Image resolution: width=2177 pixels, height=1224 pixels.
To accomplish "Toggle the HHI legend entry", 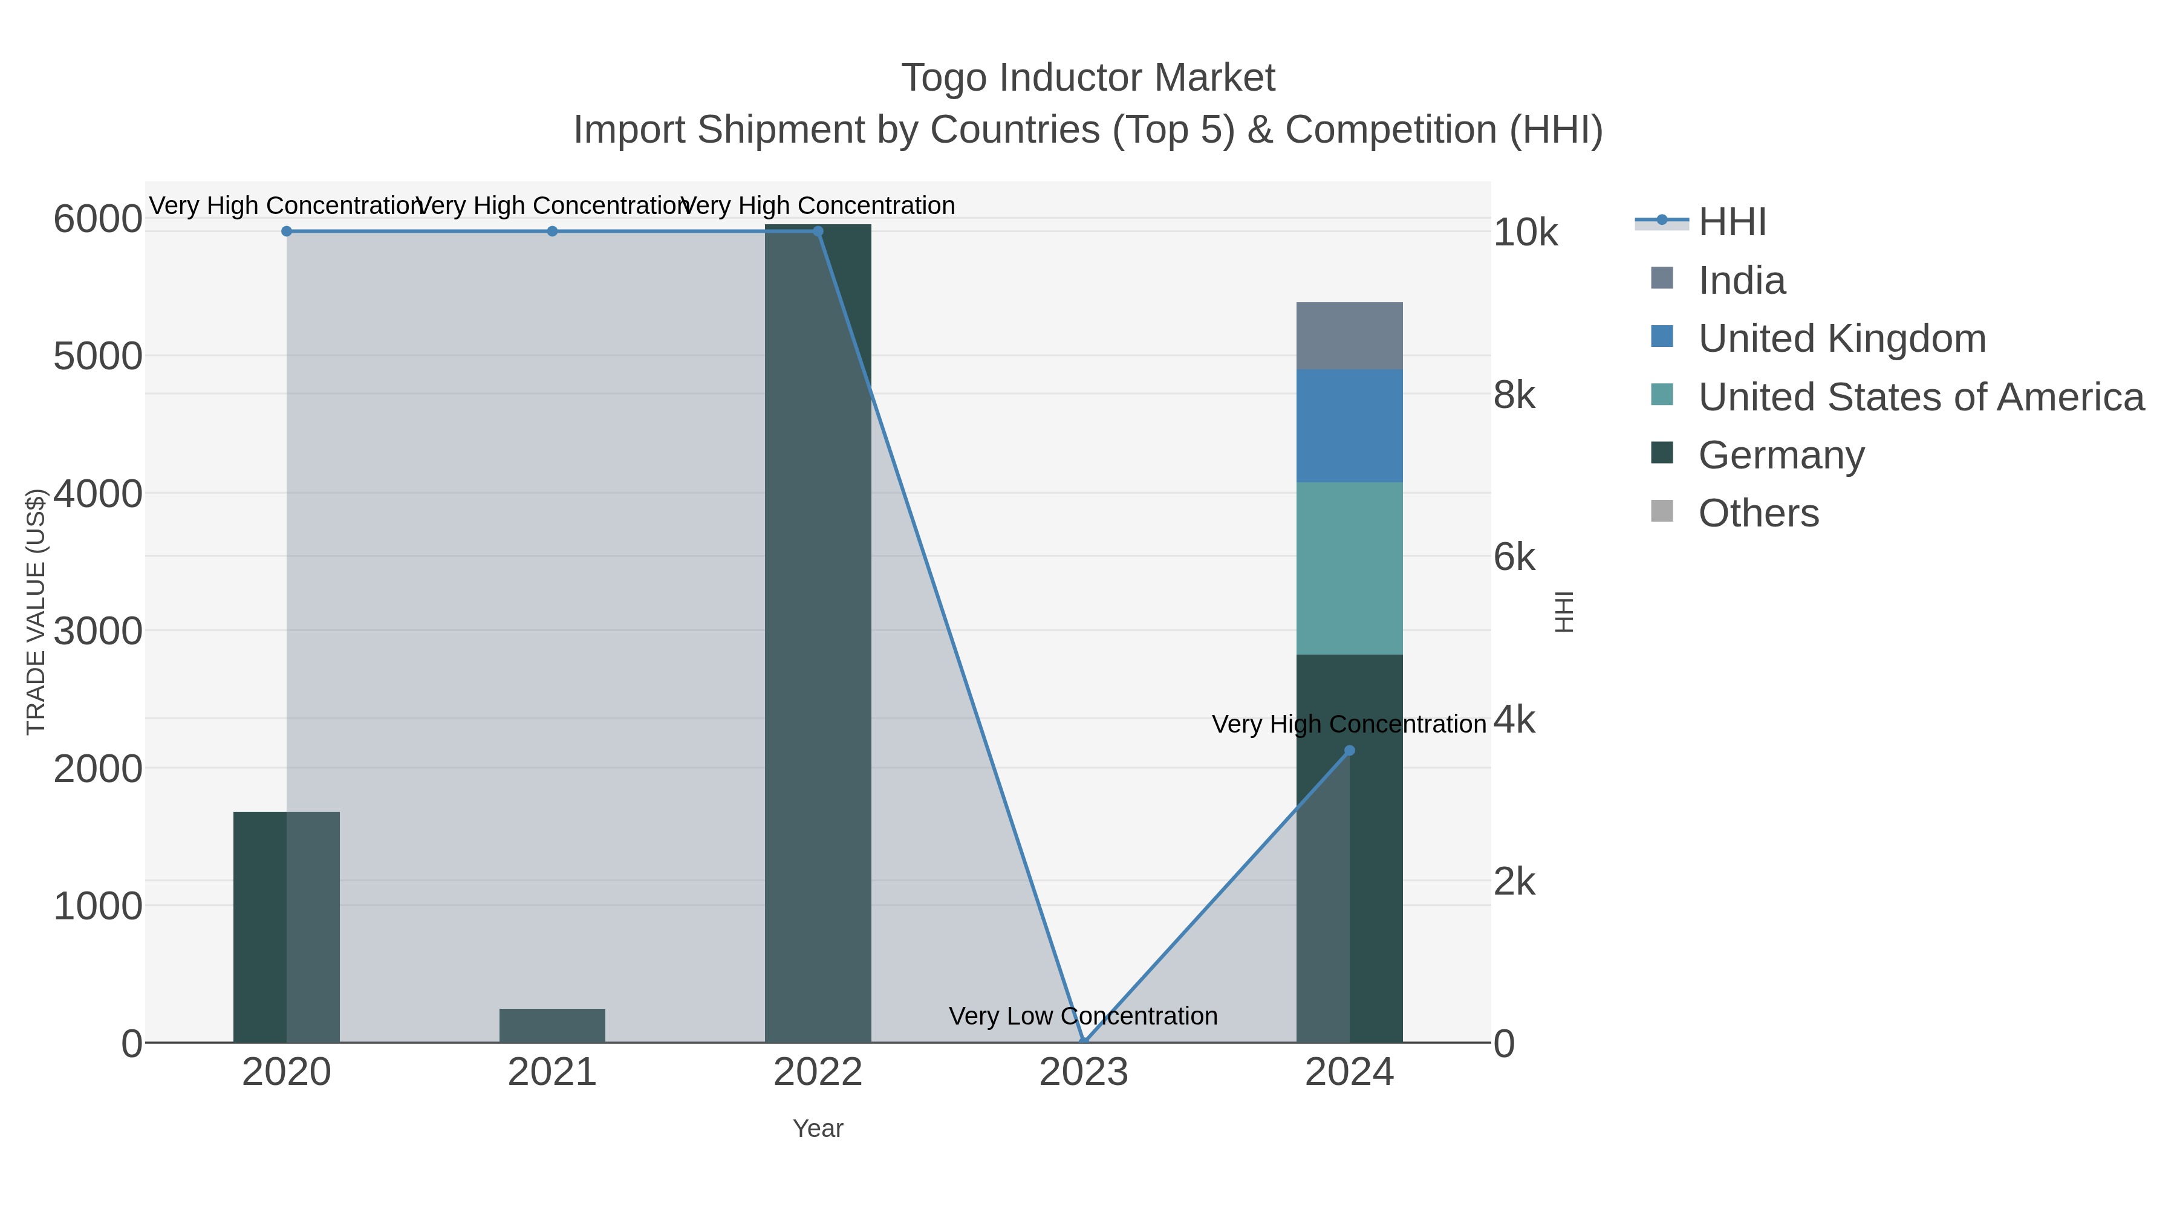I will click(1700, 222).
